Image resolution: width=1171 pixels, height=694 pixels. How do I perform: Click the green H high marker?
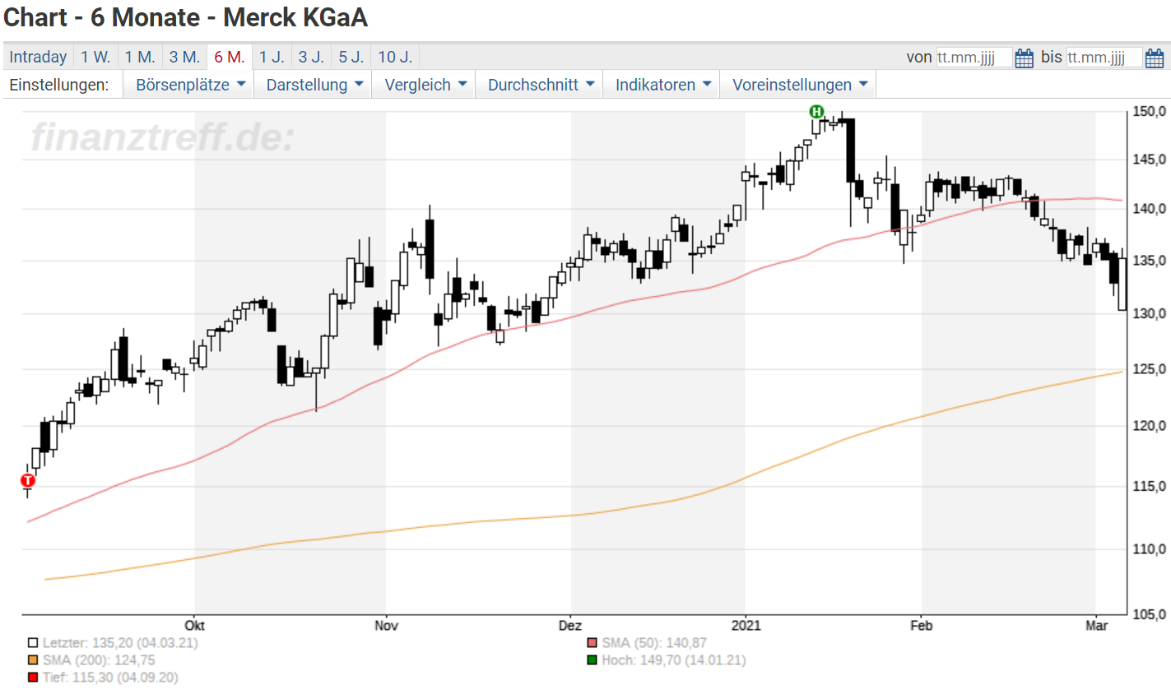point(816,112)
